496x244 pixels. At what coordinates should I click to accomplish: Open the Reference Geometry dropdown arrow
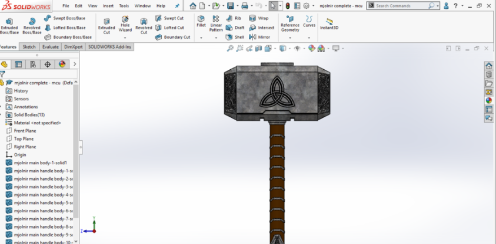coord(290,38)
